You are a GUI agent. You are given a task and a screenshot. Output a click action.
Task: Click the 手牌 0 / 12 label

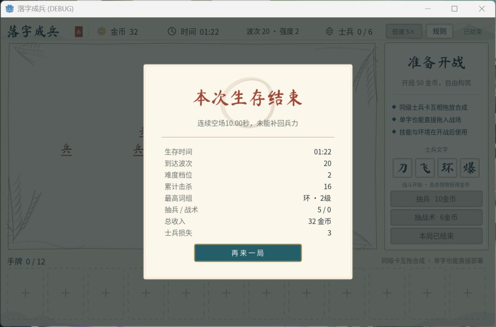[x=26, y=261]
